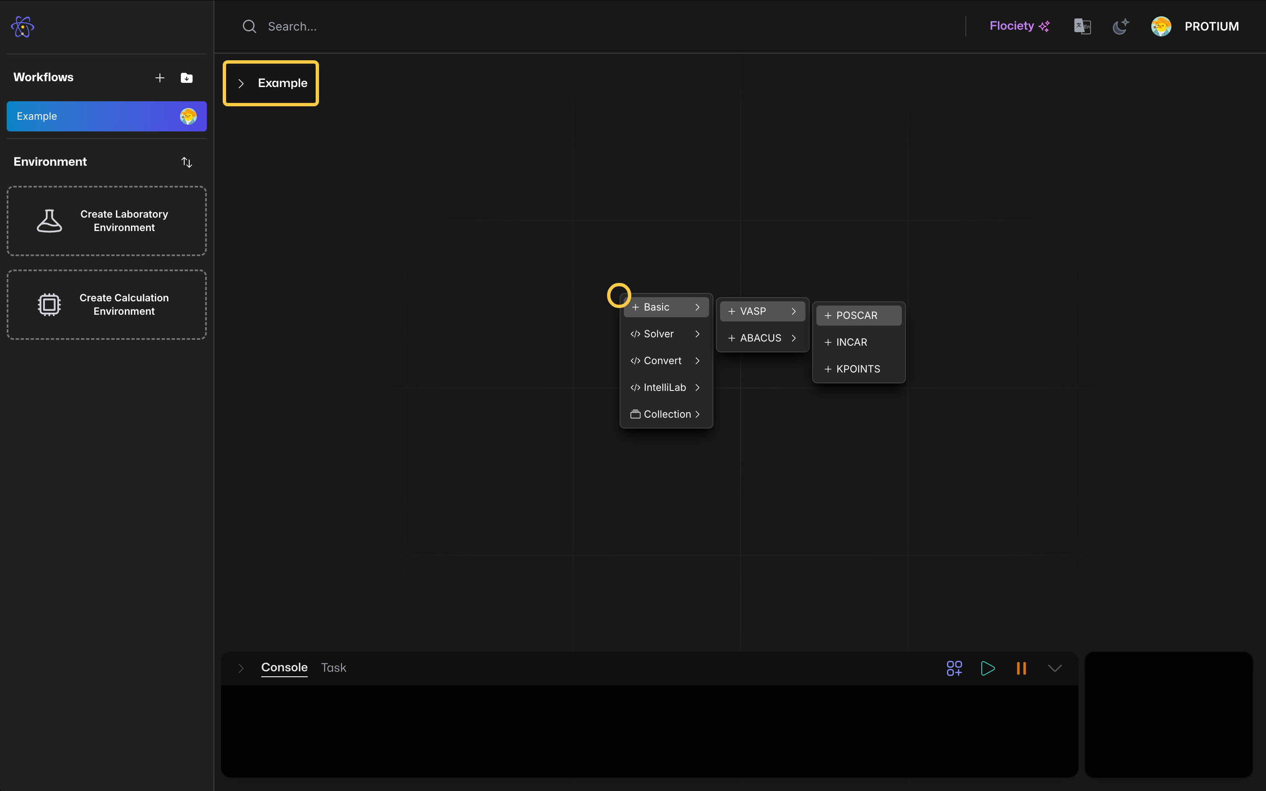Click Create Calculation Environment
This screenshot has height=791, width=1266.
pyautogui.click(x=107, y=305)
